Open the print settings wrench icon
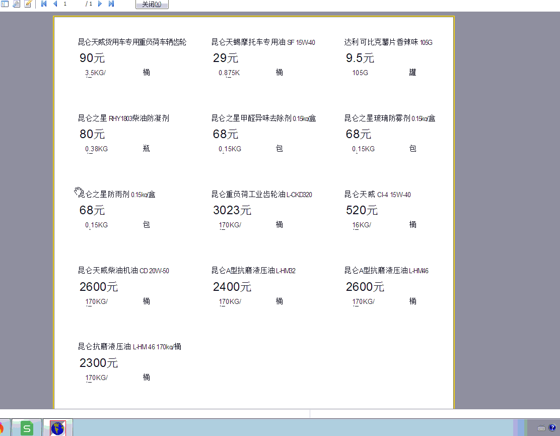 pyautogui.click(x=16, y=4)
